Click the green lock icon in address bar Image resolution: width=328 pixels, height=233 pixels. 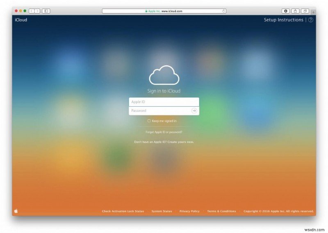[x=146, y=11]
